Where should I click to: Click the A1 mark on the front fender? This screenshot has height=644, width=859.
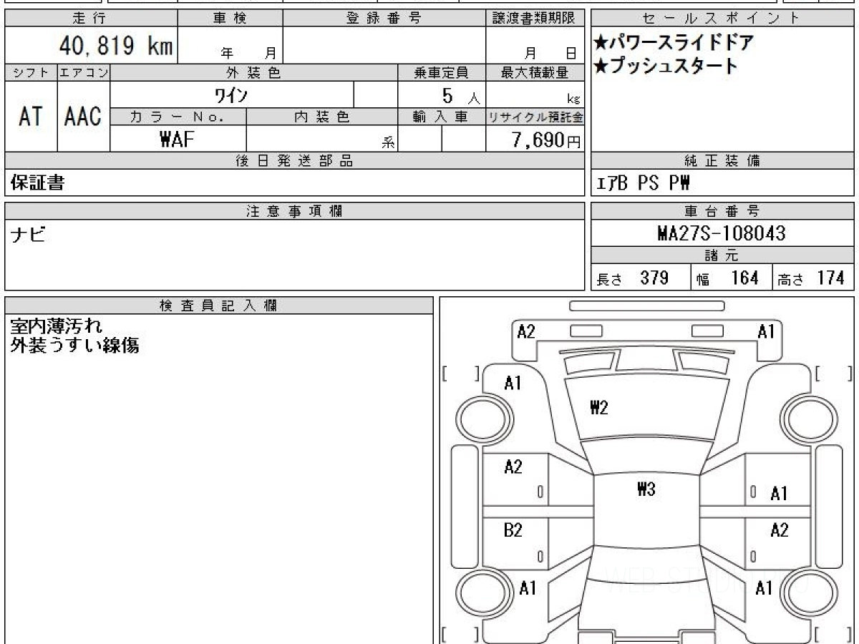[513, 384]
